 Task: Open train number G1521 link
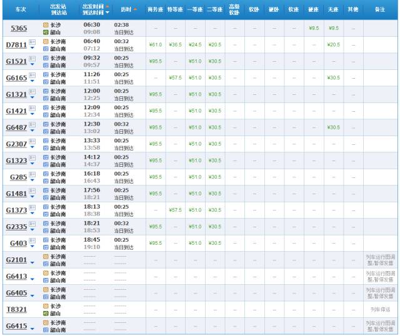pyautogui.click(x=16, y=61)
